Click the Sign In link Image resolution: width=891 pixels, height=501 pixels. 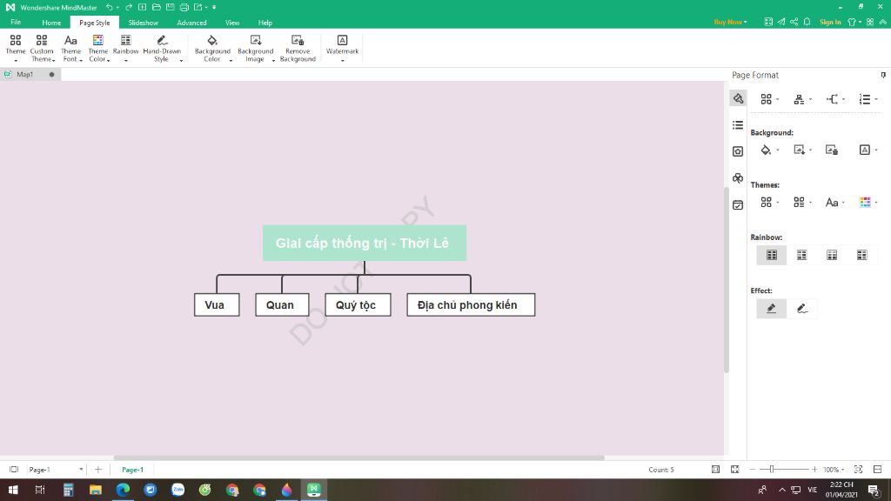point(830,22)
